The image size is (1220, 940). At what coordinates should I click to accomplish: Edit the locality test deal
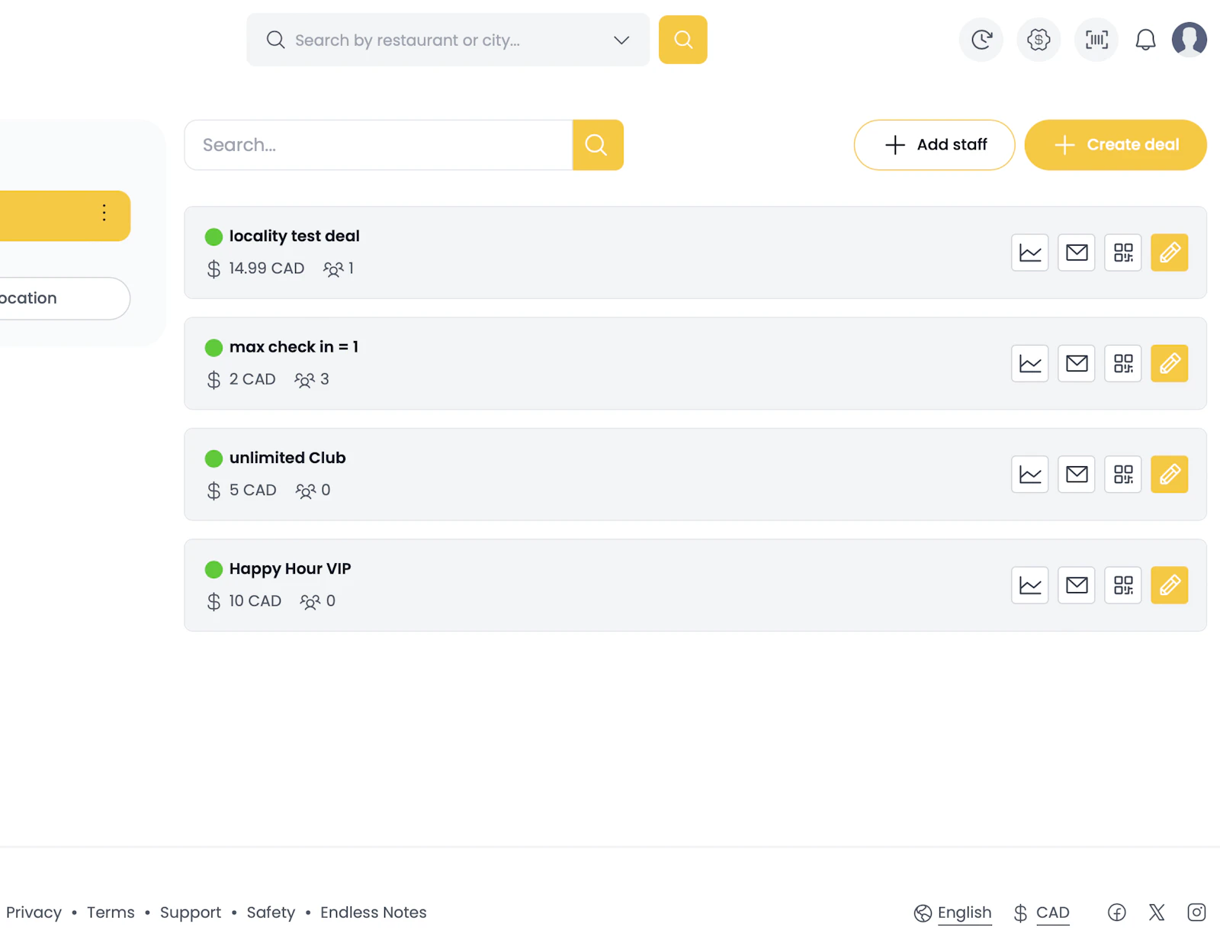(x=1169, y=253)
